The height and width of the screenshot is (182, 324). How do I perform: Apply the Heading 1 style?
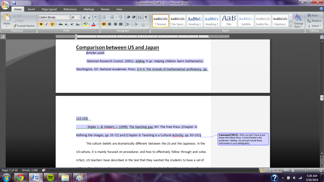[195, 21]
